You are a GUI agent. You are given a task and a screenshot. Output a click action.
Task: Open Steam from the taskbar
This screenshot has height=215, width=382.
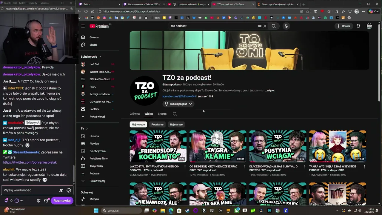[x=187, y=211]
